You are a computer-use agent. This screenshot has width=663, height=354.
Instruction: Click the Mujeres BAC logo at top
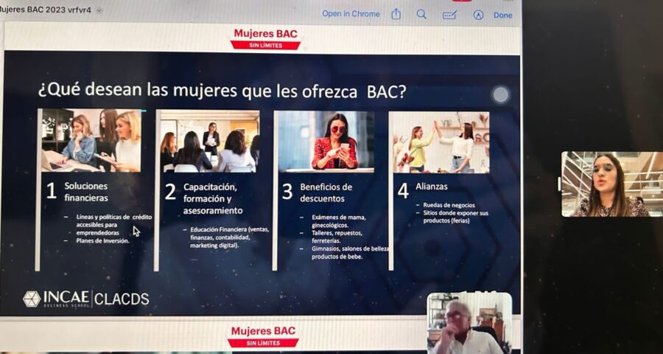266,38
